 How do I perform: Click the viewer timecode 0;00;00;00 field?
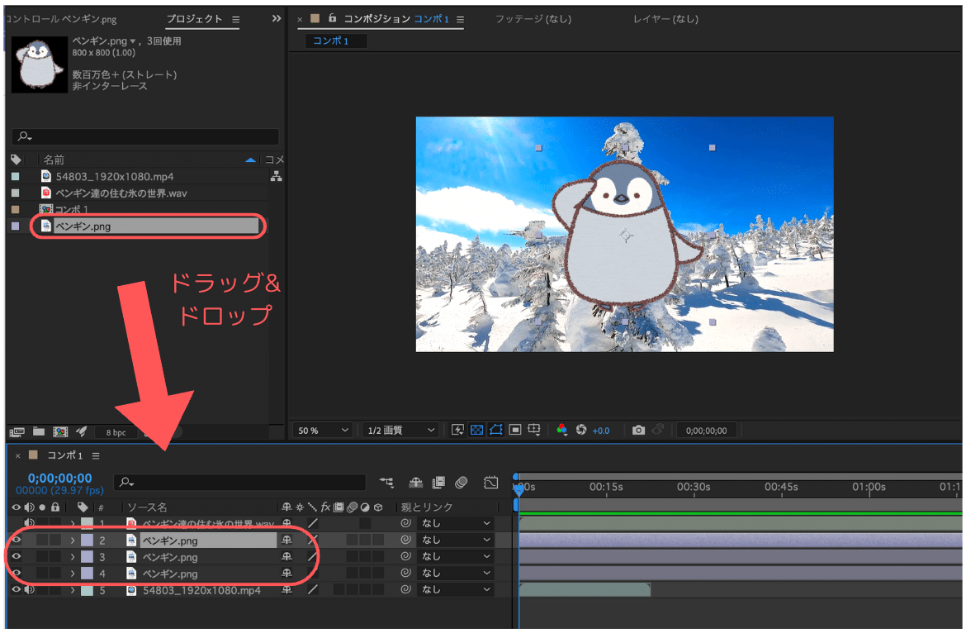[706, 431]
